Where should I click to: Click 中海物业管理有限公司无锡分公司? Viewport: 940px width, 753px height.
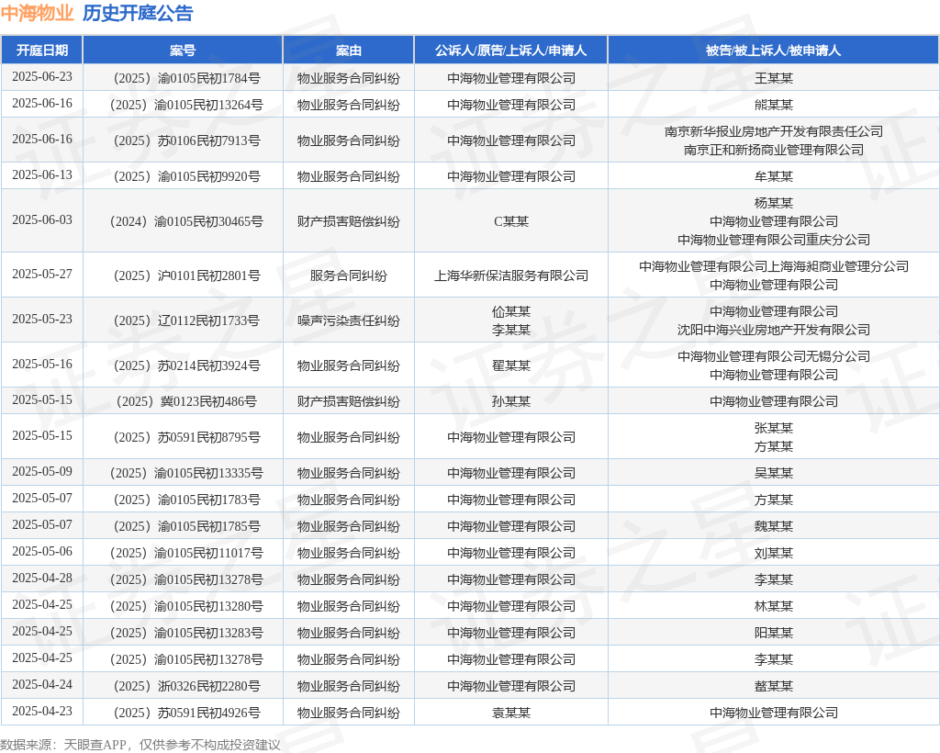(773, 356)
